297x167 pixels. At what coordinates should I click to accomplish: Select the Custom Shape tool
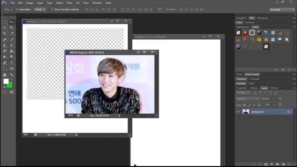click(12, 69)
